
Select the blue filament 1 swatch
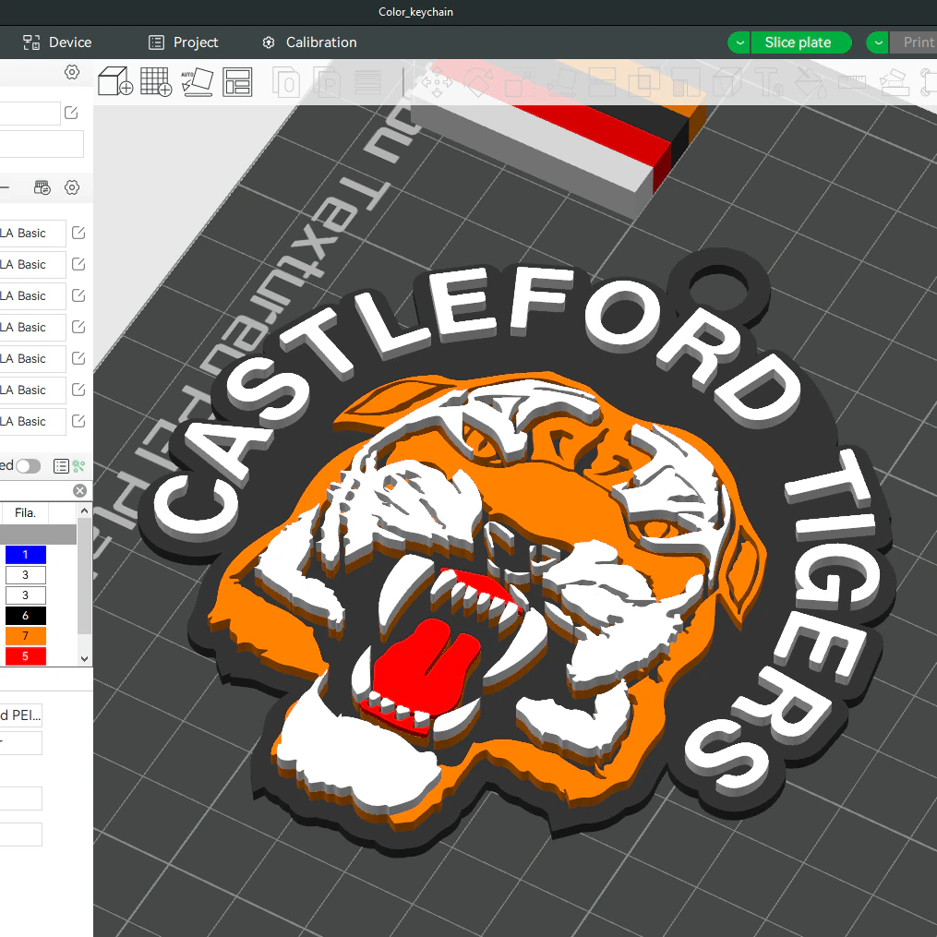26,555
